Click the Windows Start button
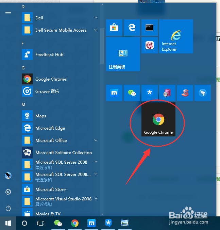 pyautogui.click(x=8, y=223)
